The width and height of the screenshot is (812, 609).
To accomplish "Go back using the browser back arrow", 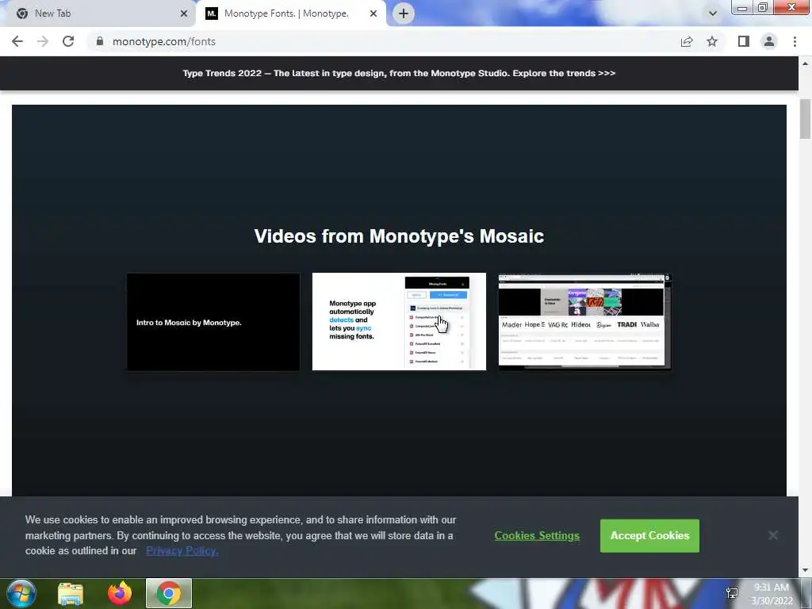I will point(17,41).
